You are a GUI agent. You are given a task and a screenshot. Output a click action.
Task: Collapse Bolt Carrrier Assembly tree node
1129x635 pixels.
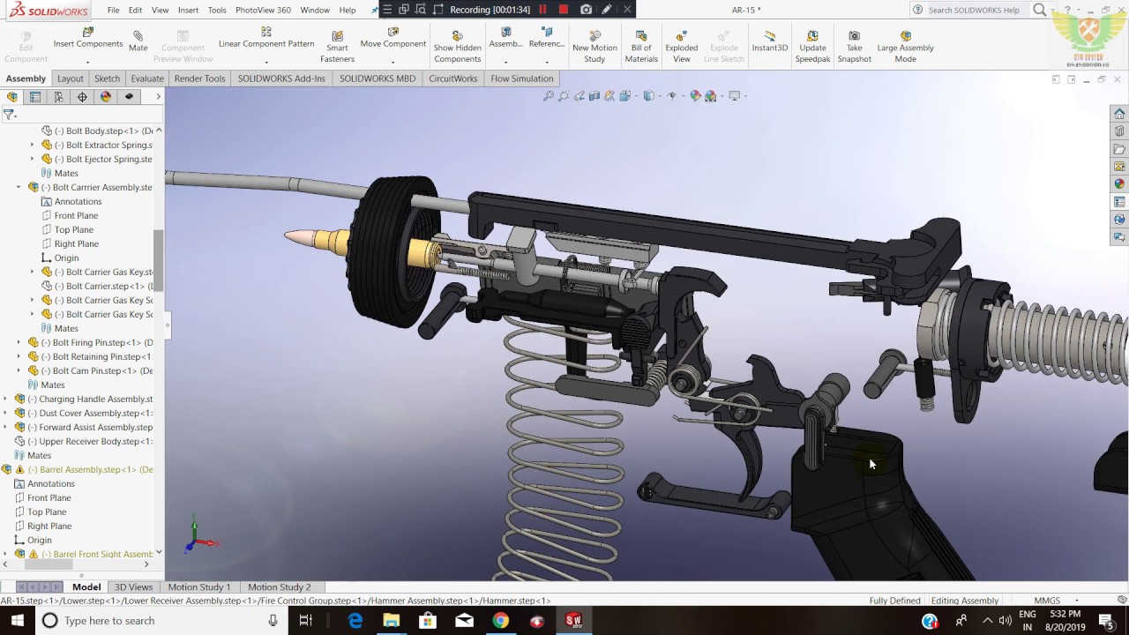(x=19, y=187)
